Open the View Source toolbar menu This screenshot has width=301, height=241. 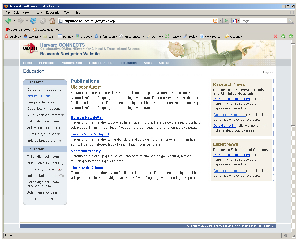pyautogui.click(x=211, y=36)
